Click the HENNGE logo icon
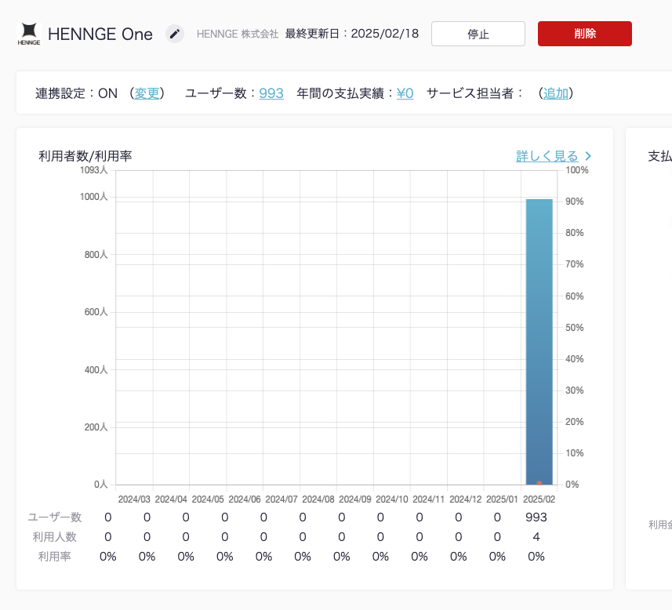The width and height of the screenshot is (672, 610). 29,34
